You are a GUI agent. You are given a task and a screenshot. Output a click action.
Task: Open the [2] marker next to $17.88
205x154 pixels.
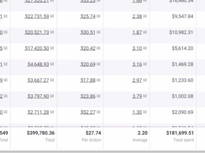(99, 80)
